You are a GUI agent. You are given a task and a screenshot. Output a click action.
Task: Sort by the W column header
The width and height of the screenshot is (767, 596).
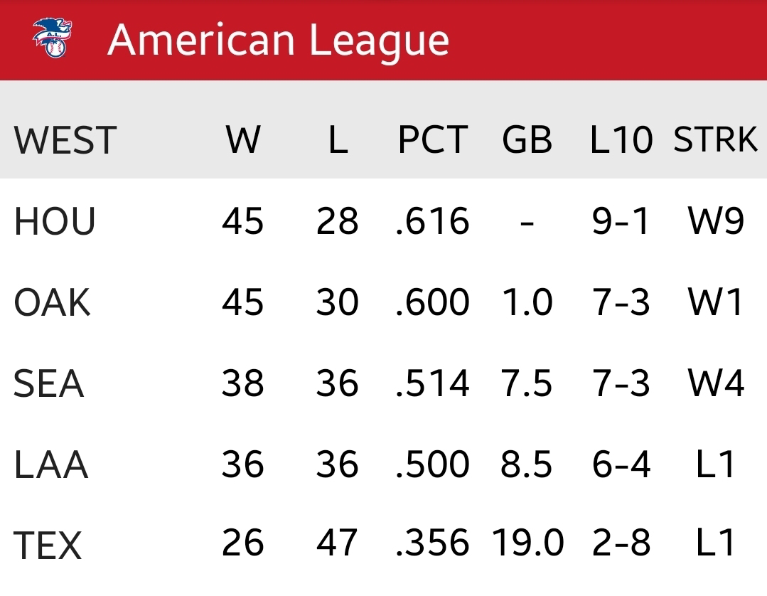(243, 140)
